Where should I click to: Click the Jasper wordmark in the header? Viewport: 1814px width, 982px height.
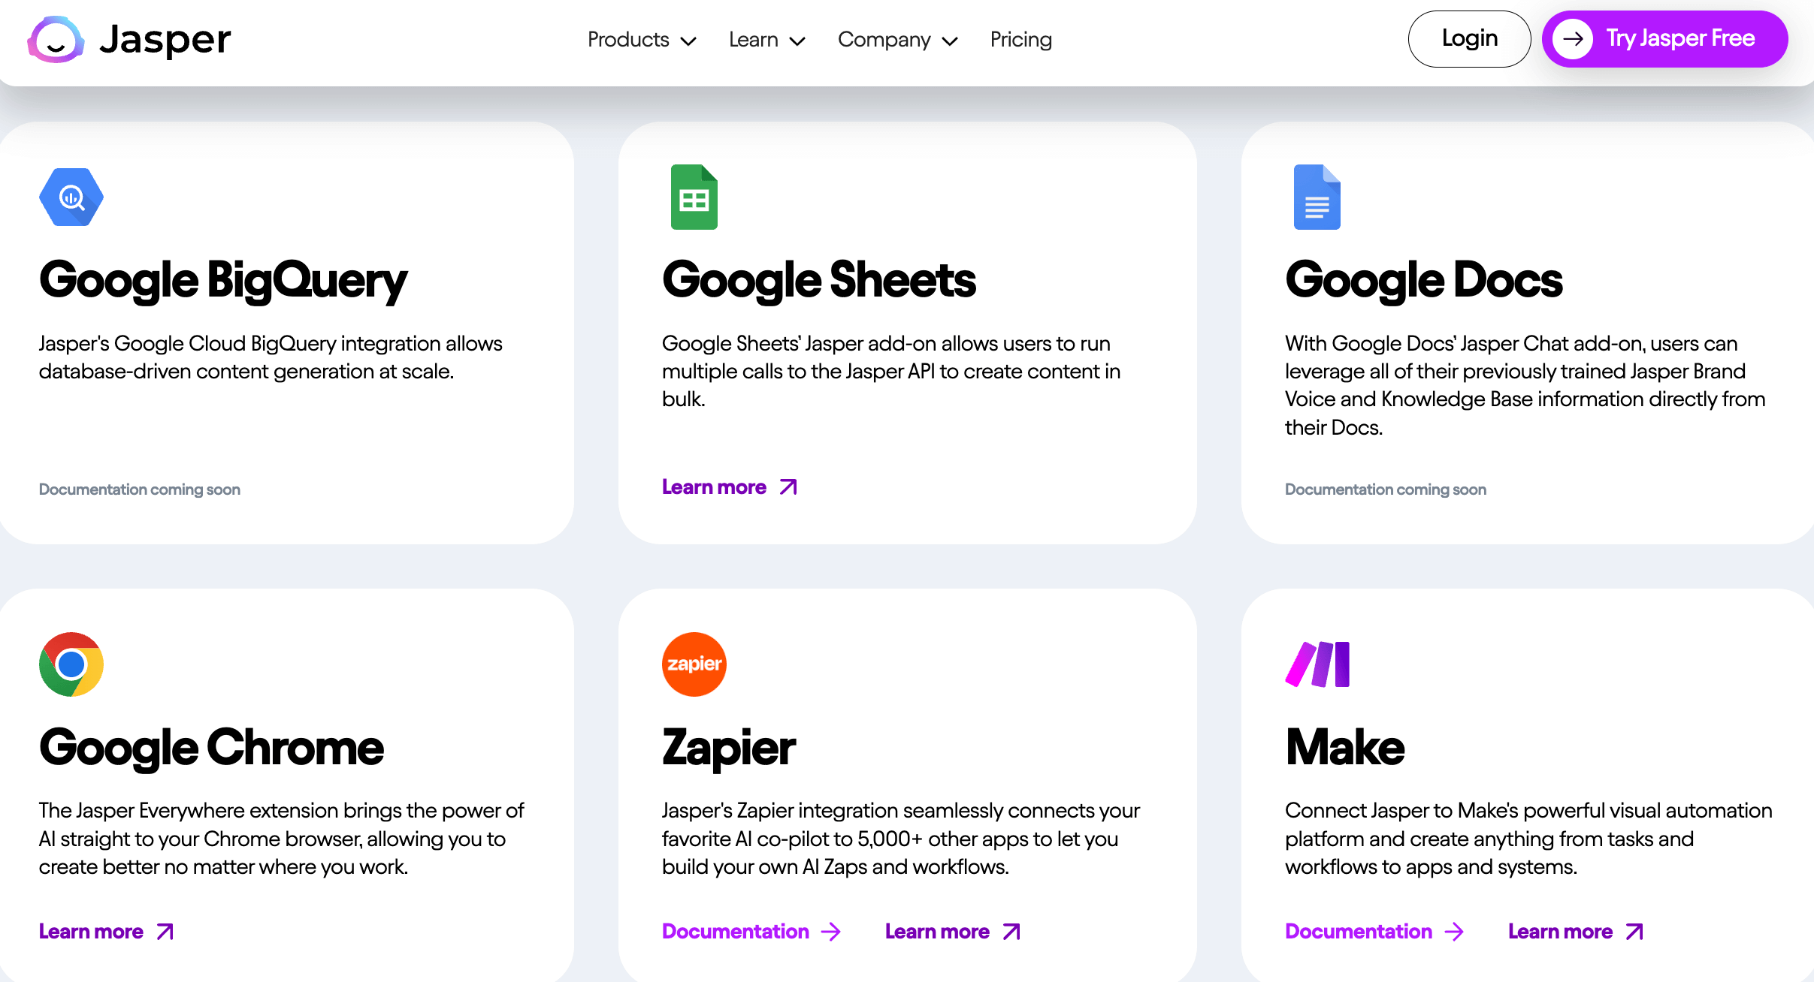(x=165, y=39)
